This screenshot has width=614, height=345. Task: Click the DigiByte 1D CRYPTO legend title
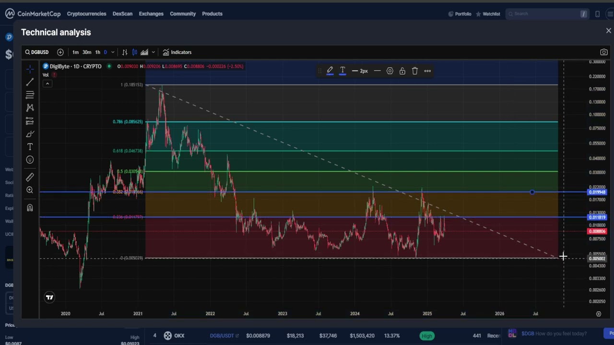click(x=75, y=66)
